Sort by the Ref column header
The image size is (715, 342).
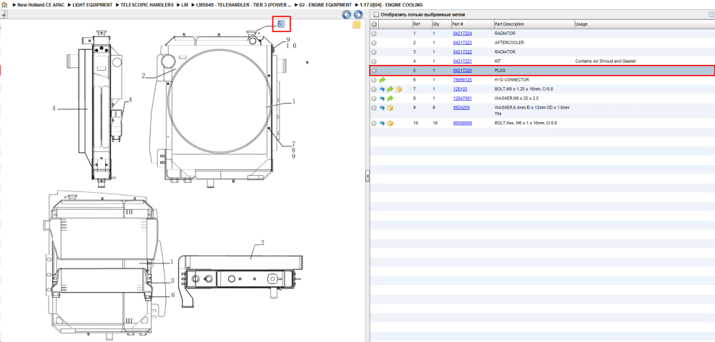[417, 24]
